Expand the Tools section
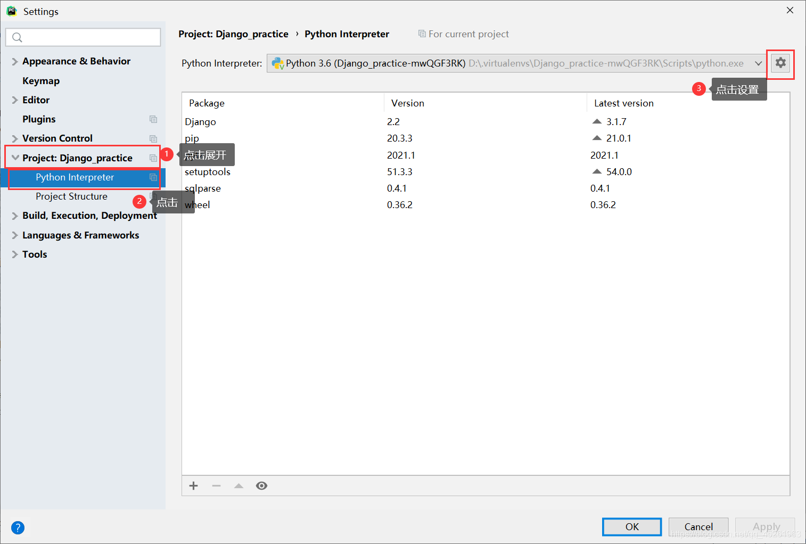806x544 pixels. (x=15, y=254)
